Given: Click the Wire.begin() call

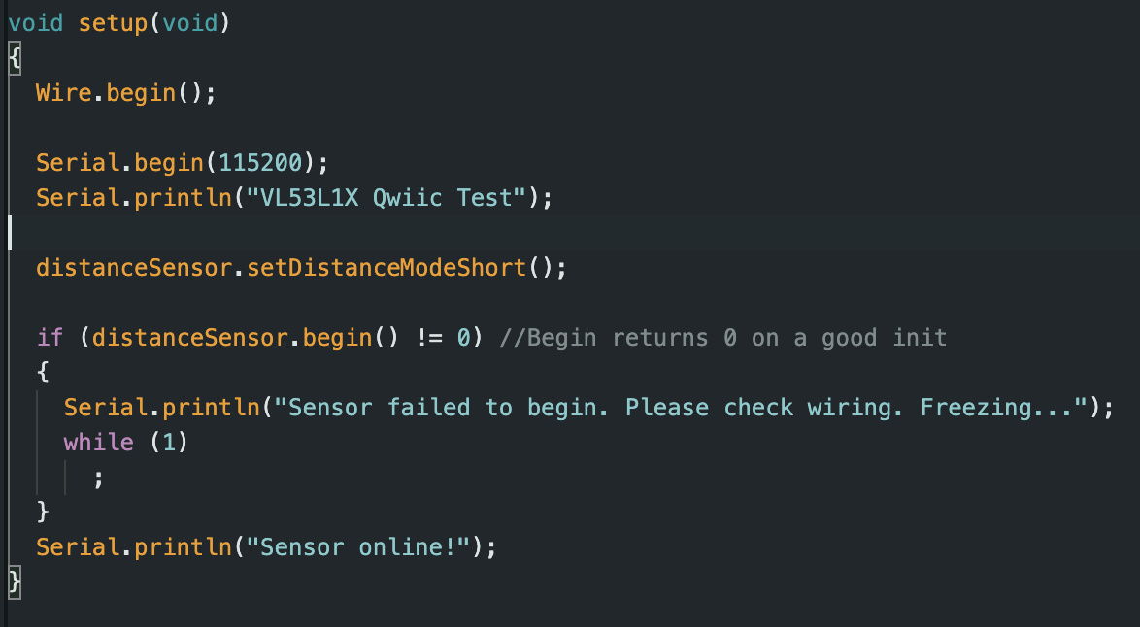Looking at the screenshot, I should (125, 93).
